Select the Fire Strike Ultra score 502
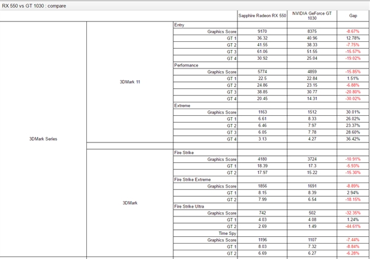Image resolution: width=370 pixels, height=259 pixels. [312, 213]
